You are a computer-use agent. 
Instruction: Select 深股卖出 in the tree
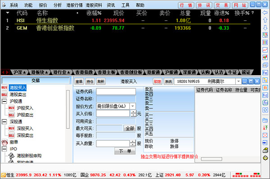click(x=25, y=135)
